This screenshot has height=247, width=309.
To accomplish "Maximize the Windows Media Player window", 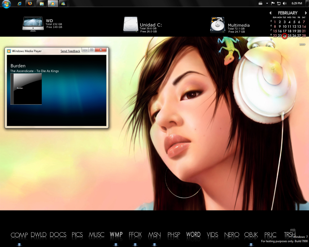I will (92, 50).
